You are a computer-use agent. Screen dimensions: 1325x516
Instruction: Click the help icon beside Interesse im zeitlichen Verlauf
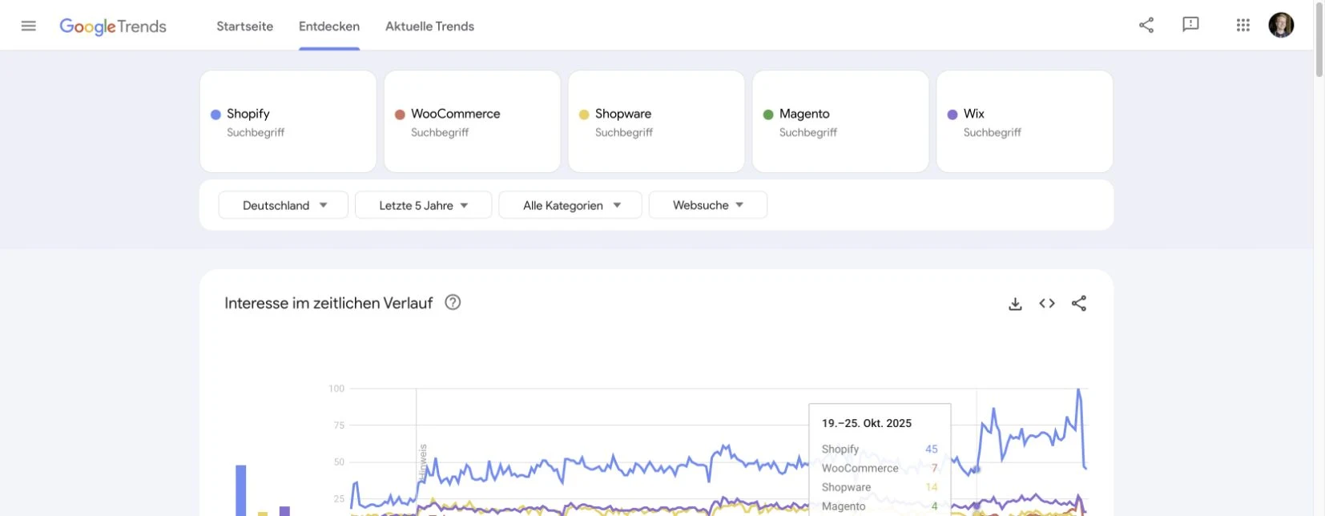point(453,302)
